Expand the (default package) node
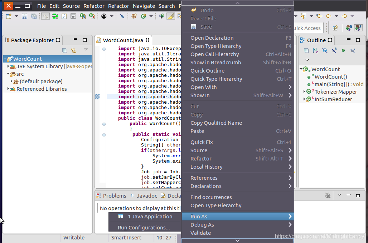Image resolution: width=368 pixels, height=243 pixels. (11, 81)
